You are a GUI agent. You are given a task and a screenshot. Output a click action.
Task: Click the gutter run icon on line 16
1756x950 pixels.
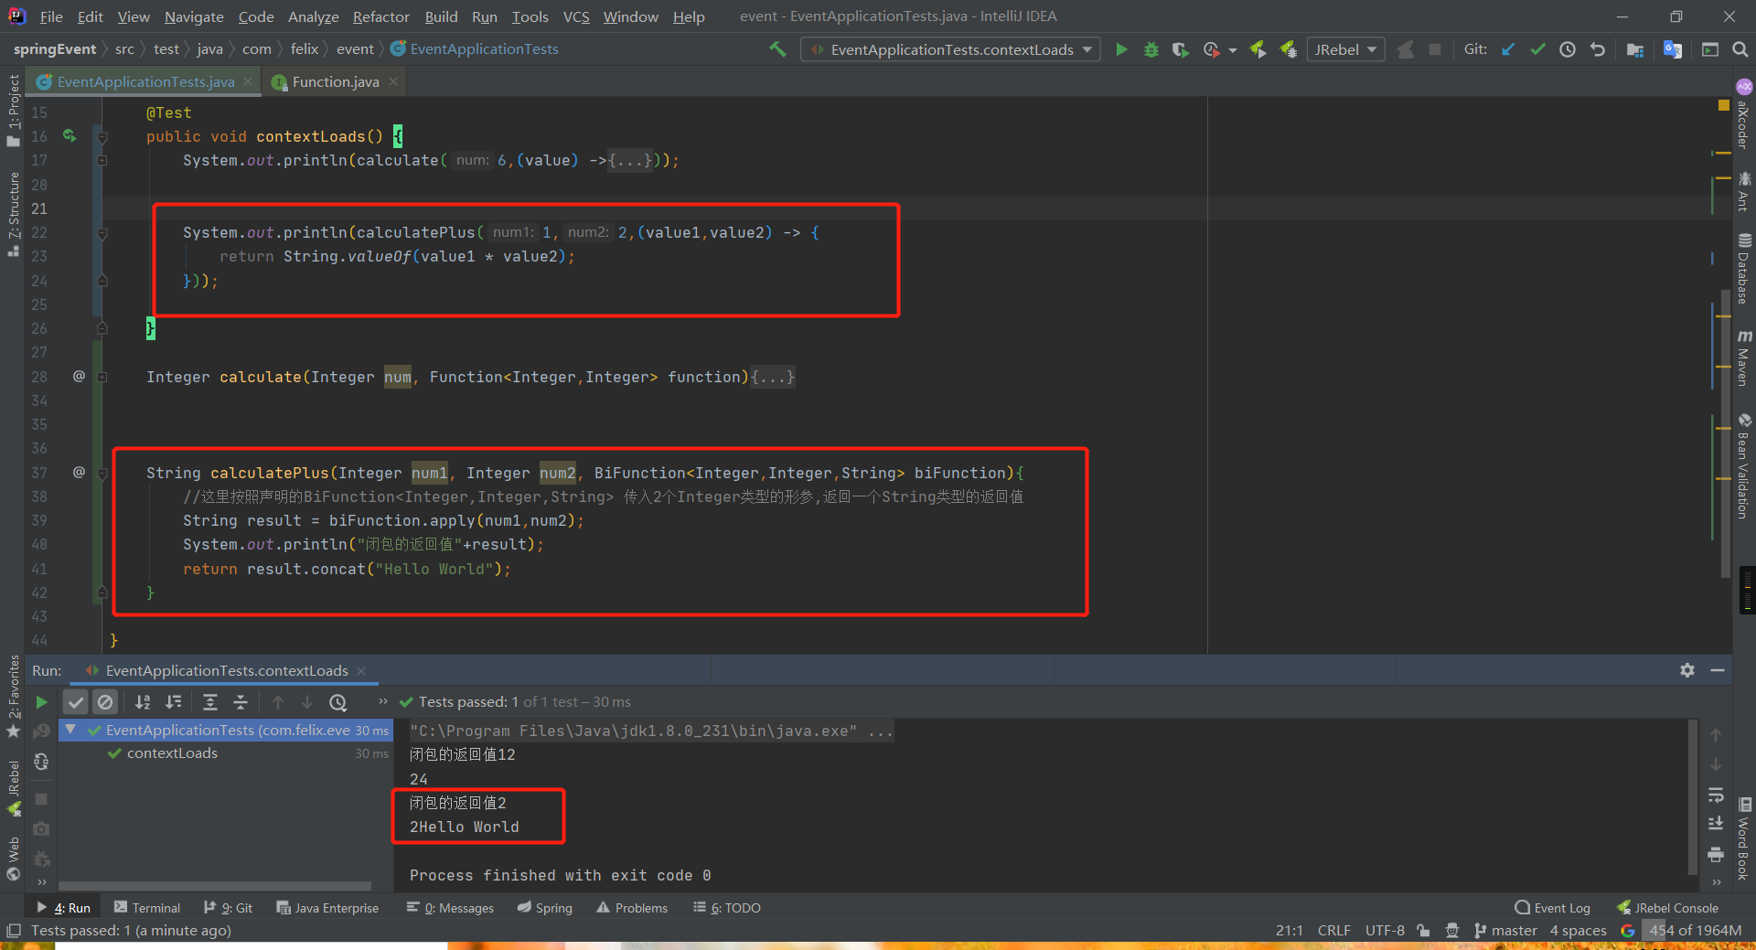[70, 136]
